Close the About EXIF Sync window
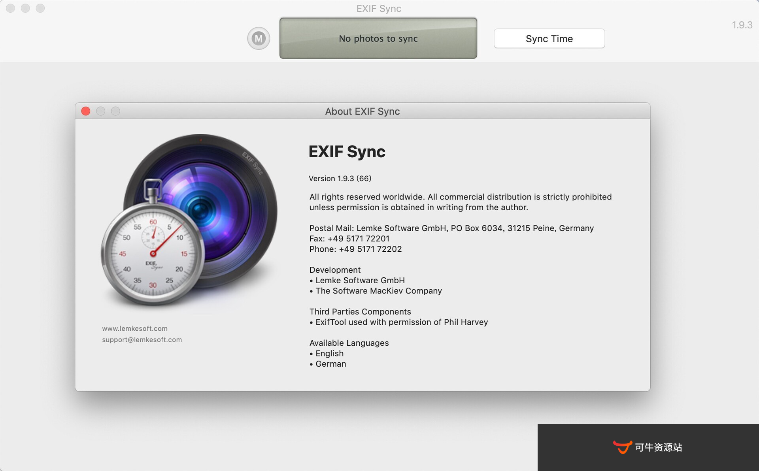Image resolution: width=759 pixels, height=471 pixels. pos(86,111)
